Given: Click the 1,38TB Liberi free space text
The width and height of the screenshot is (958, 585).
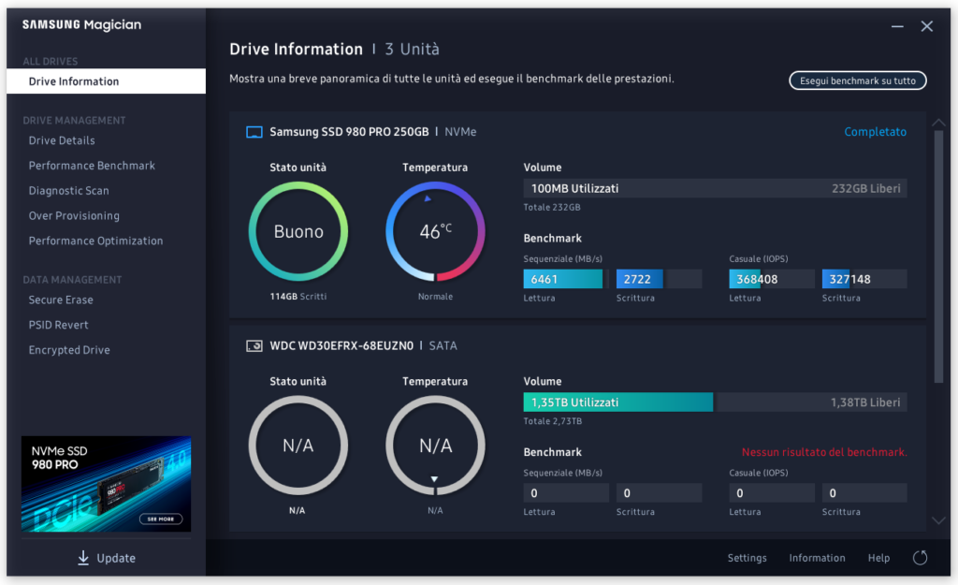Looking at the screenshot, I should 865,402.
